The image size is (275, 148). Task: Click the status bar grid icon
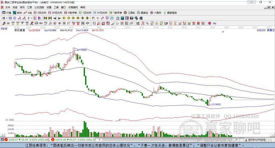tap(2, 140)
